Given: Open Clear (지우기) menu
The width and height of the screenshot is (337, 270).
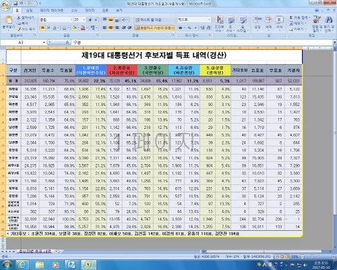Looking at the screenshot, I should pyautogui.click(x=298, y=29).
